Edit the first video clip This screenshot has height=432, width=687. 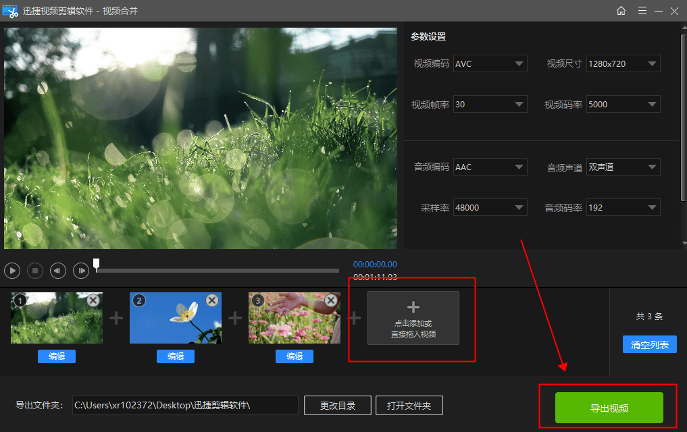click(57, 356)
